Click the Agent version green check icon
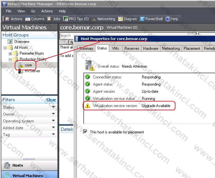The width and height of the screenshot is (215, 178). pyautogui.click(x=88, y=91)
